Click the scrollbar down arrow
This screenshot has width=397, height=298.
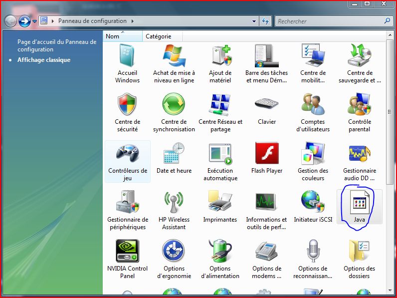390,291
